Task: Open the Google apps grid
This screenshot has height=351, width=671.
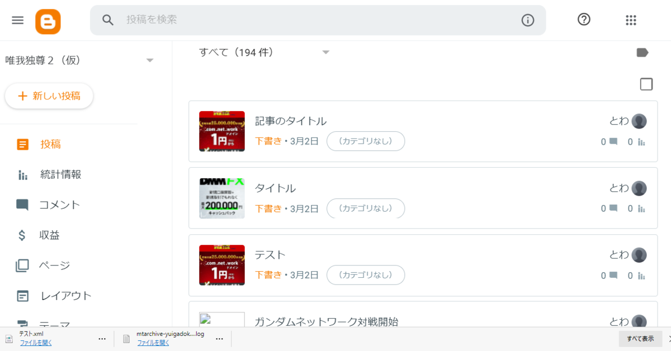Action: click(631, 20)
